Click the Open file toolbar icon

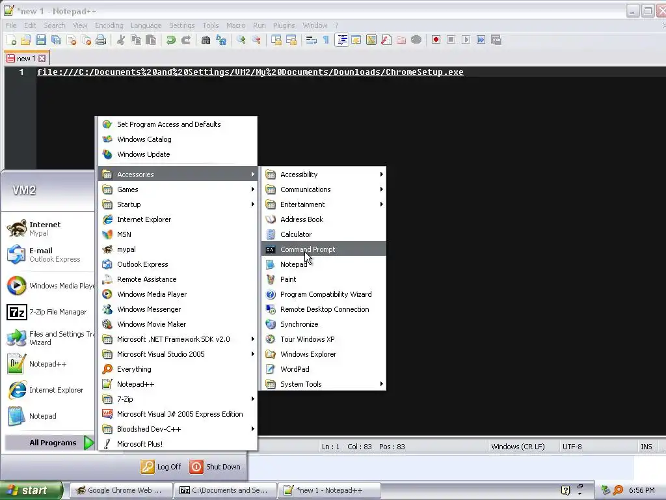click(26, 40)
